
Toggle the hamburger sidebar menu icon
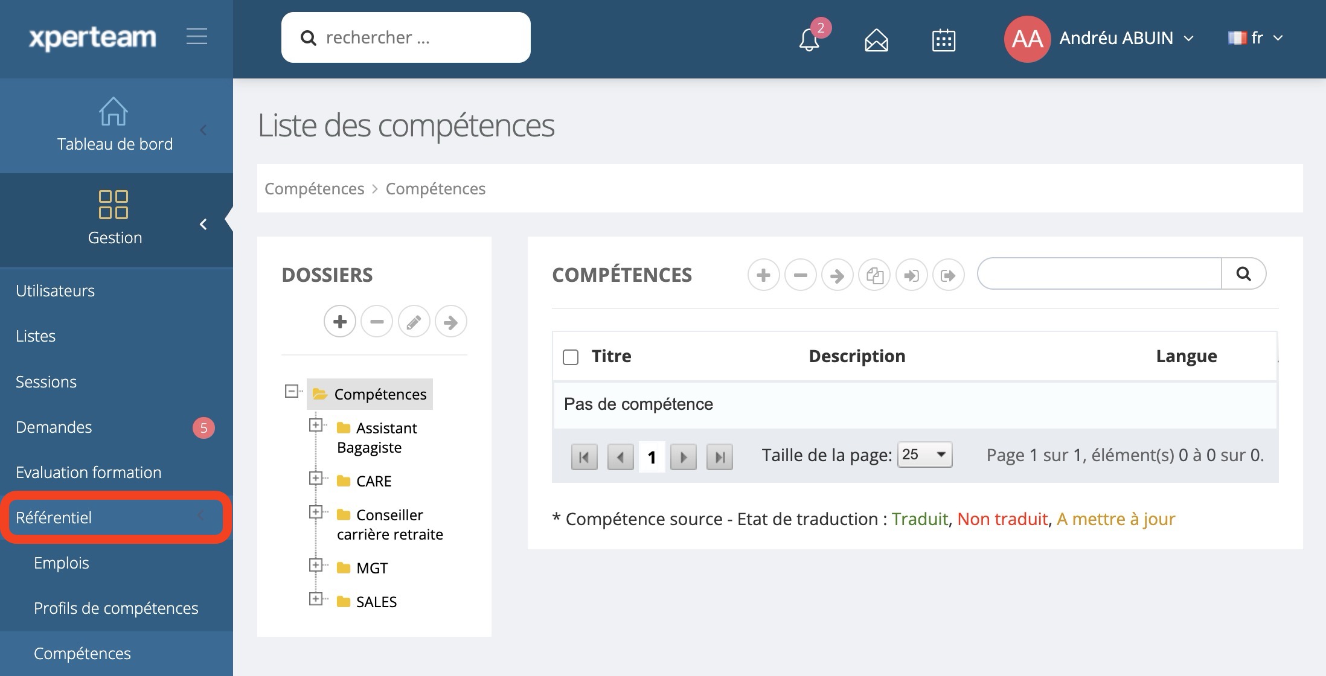click(x=196, y=37)
